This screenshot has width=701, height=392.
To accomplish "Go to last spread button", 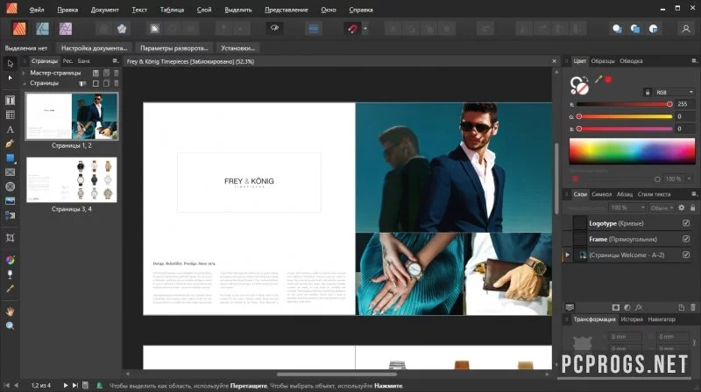I will coord(74,385).
